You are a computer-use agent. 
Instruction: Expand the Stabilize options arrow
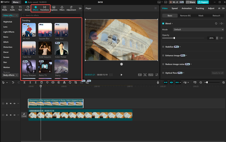[x=180, y=47]
